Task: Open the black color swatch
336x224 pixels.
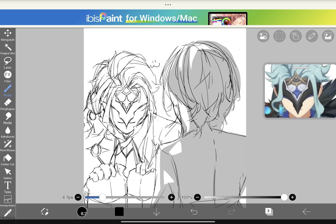Action: point(119,212)
